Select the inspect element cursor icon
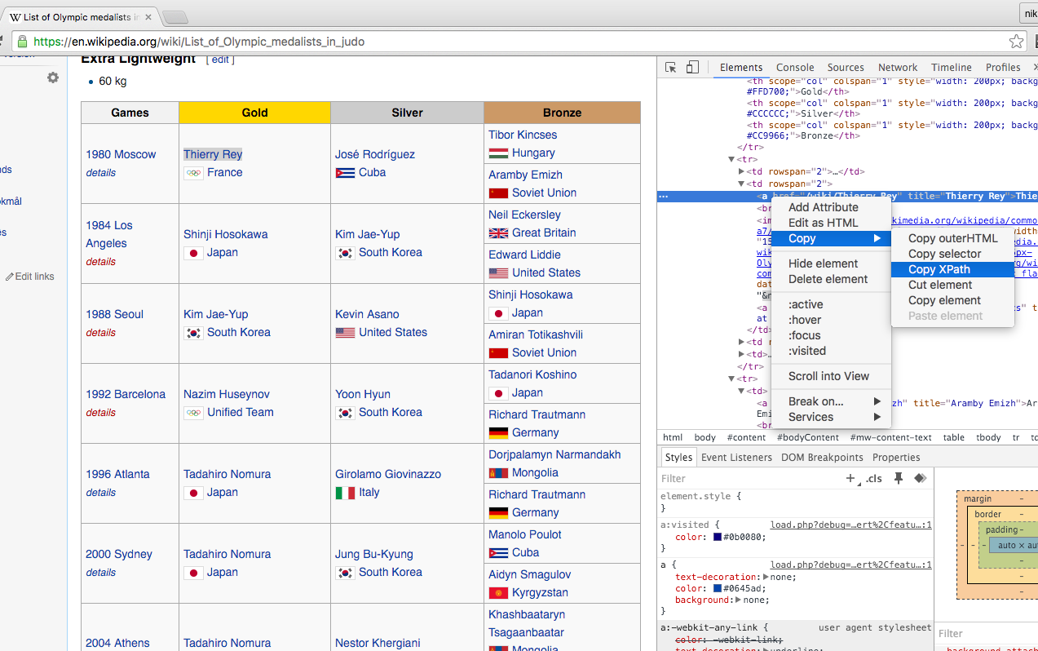Viewport: 1038px width, 651px height. pyautogui.click(x=670, y=67)
